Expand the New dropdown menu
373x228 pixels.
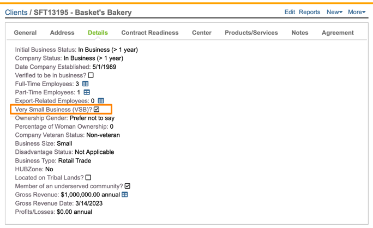[334, 12]
